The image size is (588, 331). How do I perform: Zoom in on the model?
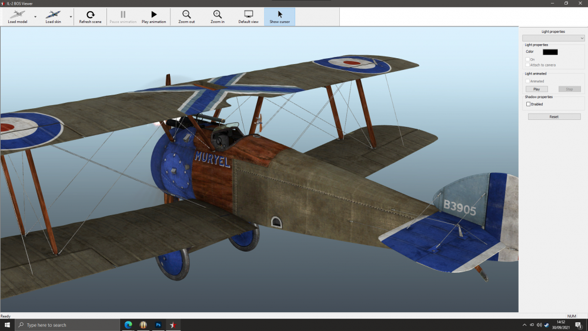coord(218,14)
